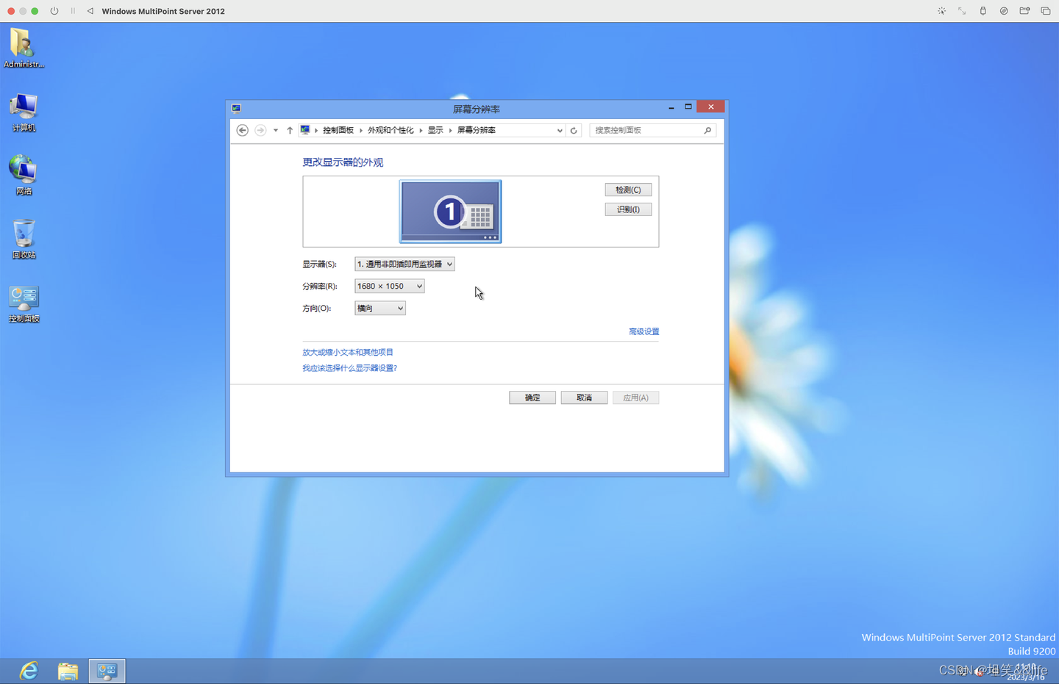Click 控制面板 in the breadcrumb
The height and width of the screenshot is (684, 1059).
(338, 130)
